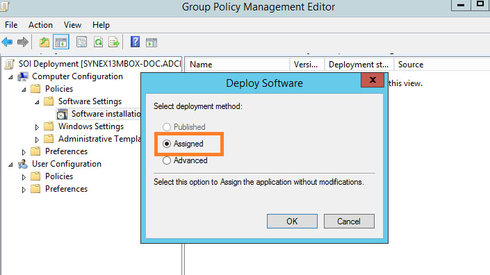Expand Policies under User Configuration

pos(24,177)
